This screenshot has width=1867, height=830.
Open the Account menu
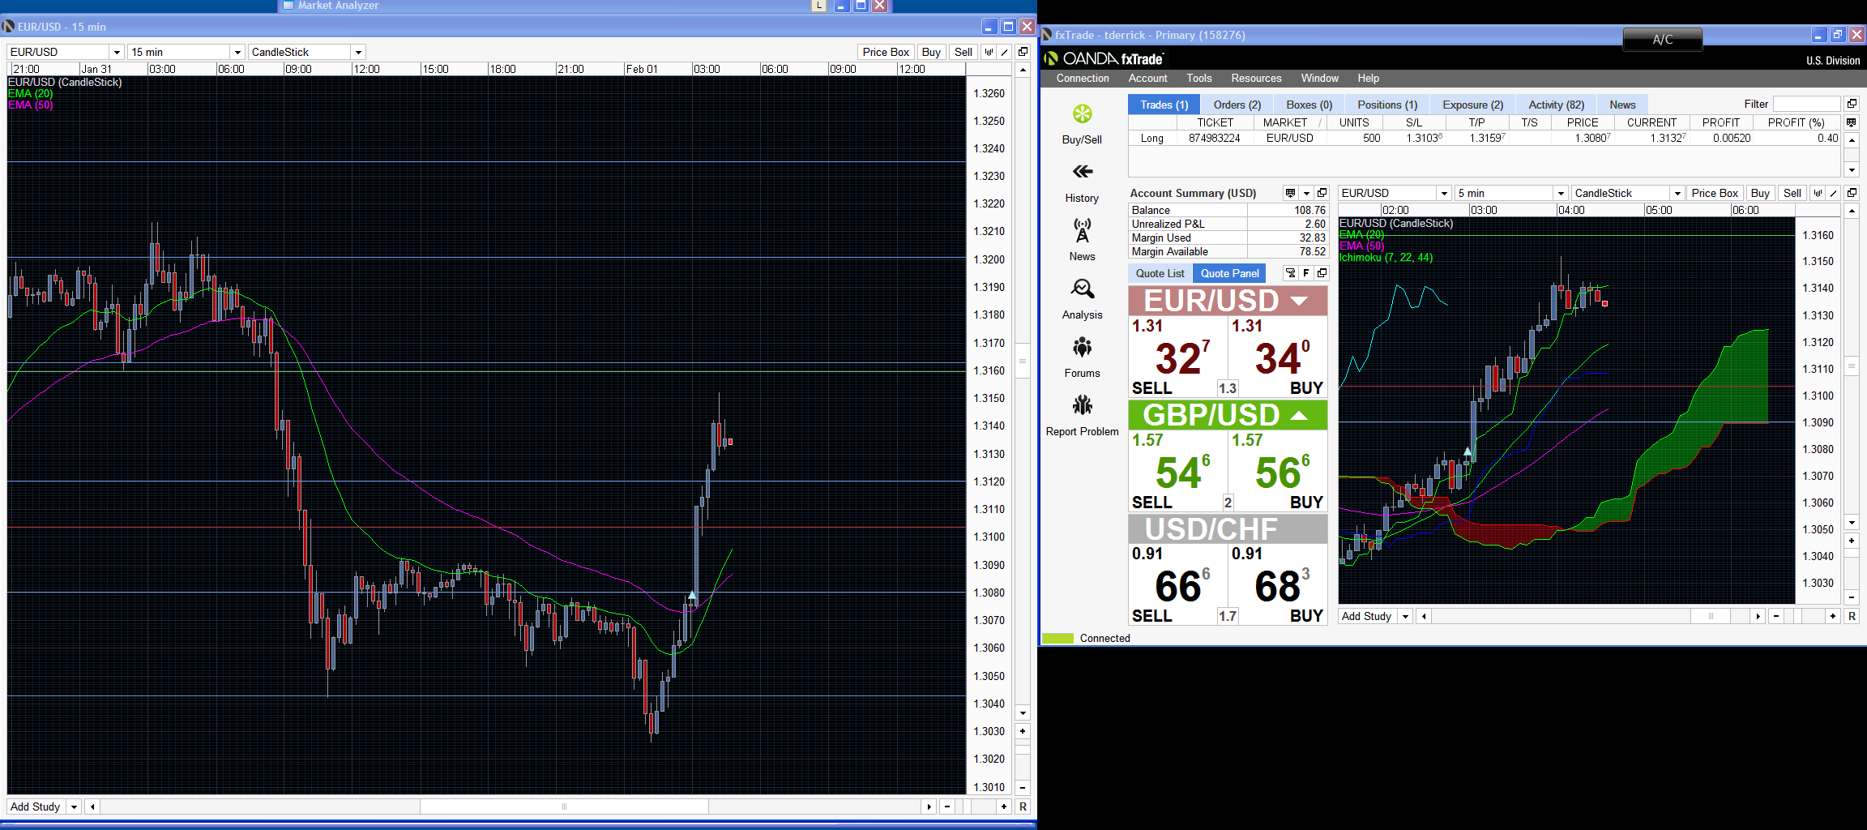point(1147,78)
